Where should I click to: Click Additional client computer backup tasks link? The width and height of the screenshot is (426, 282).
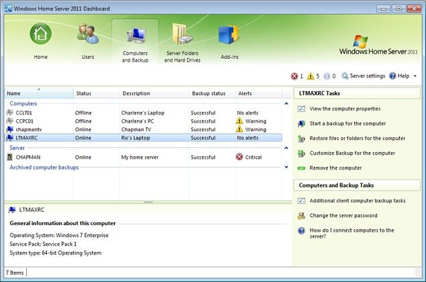click(358, 201)
